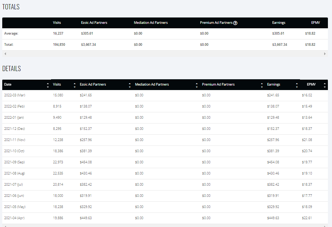Sort by Ezoic Ad Partners column arrows
The width and height of the screenshot is (332, 227).
click(130, 85)
